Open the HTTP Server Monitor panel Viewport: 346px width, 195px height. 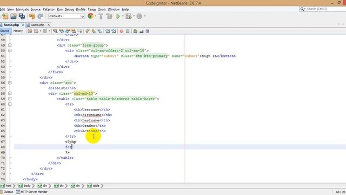32,192
